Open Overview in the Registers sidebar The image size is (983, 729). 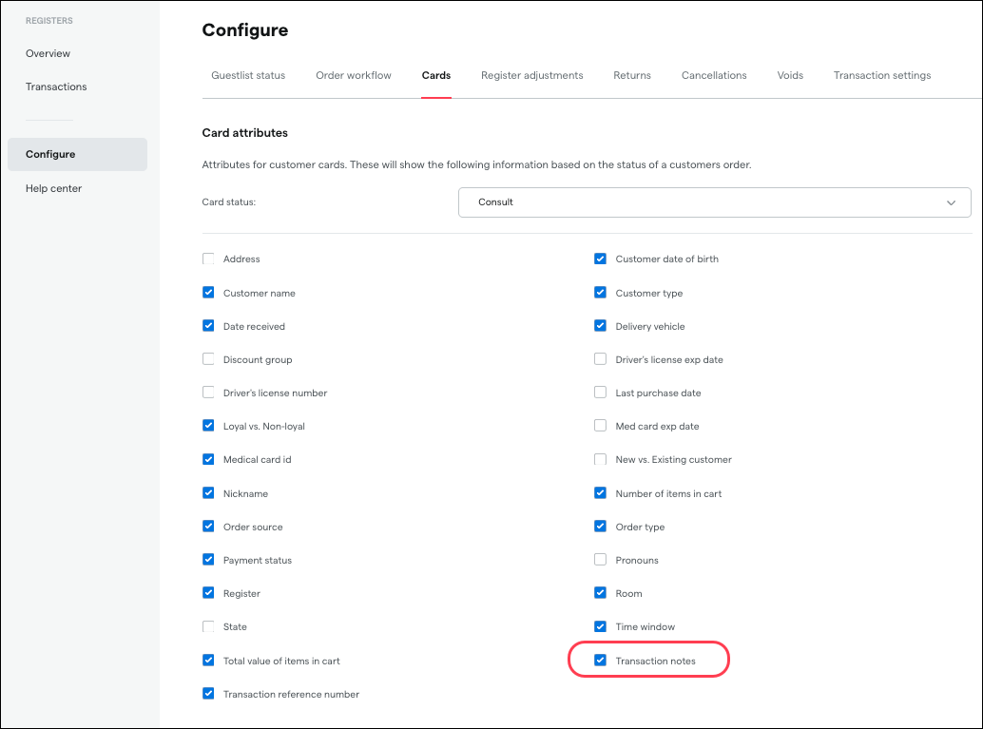[x=48, y=53]
